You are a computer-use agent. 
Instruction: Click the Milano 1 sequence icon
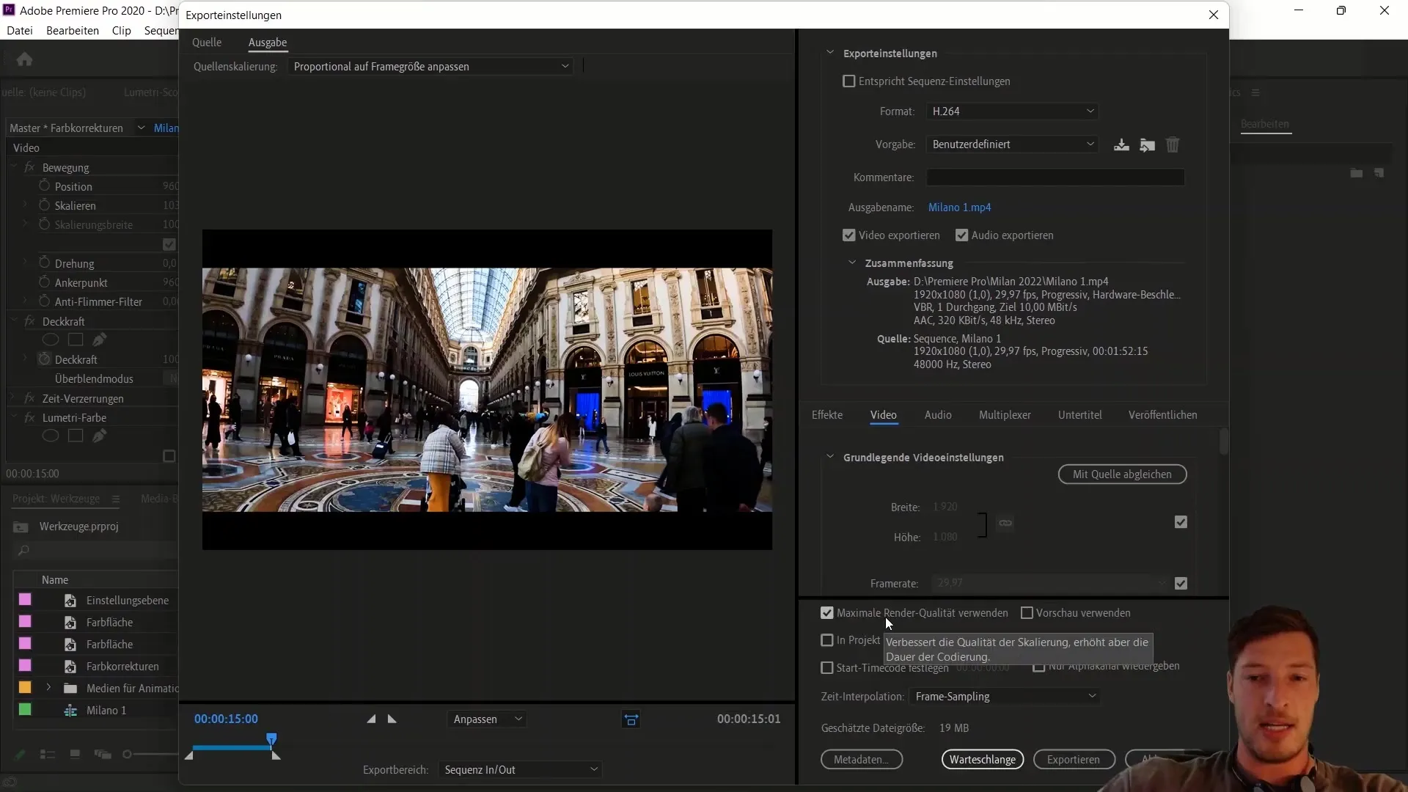tap(70, 711)
